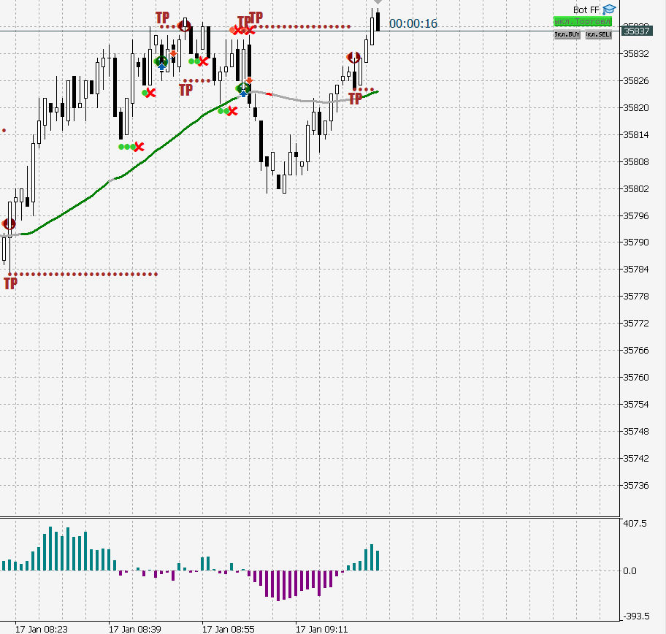Click the 35832 price axis label

pyautogui.click(x=636, y=53)
